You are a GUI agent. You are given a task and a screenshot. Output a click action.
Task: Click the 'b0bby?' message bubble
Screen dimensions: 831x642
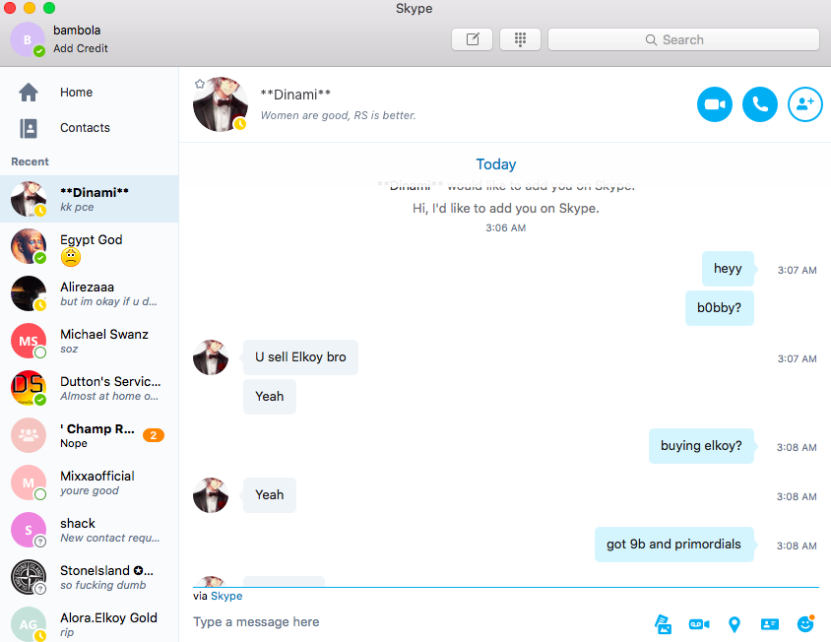pos(719,308)
